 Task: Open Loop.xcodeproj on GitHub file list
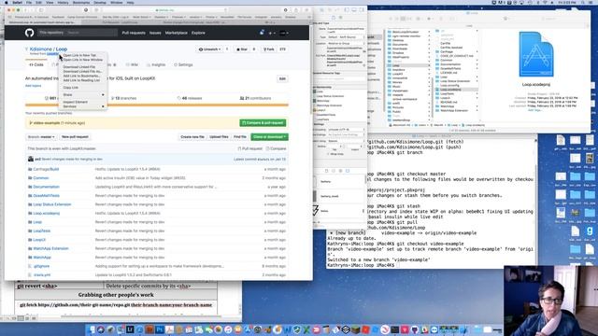click(x=46, y=214)
